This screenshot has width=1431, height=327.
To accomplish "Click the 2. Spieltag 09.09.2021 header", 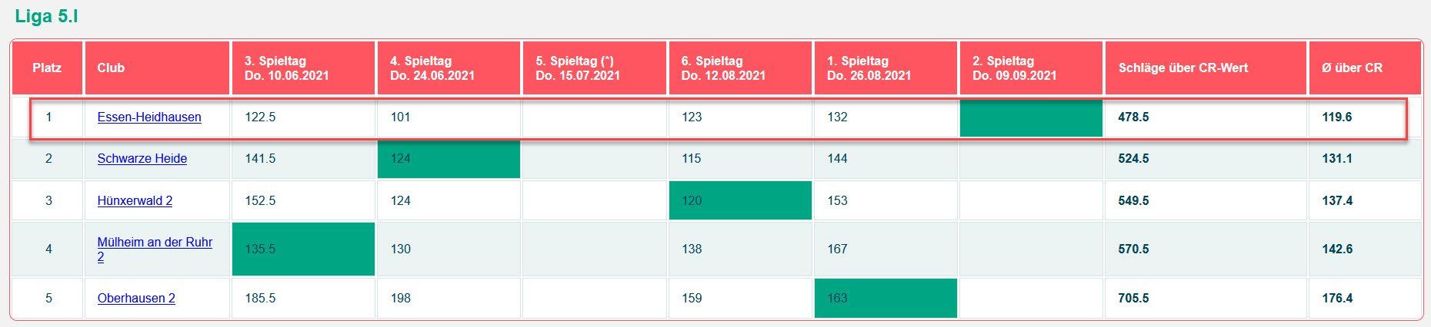I will pos(1014,68).
